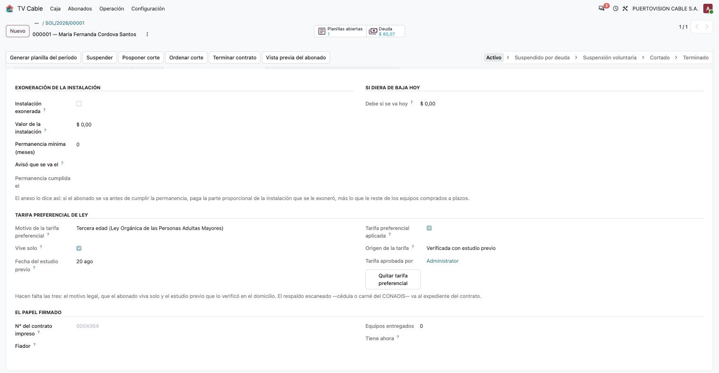
Task: Click the user avatar icon
Action: coord(708,9)
